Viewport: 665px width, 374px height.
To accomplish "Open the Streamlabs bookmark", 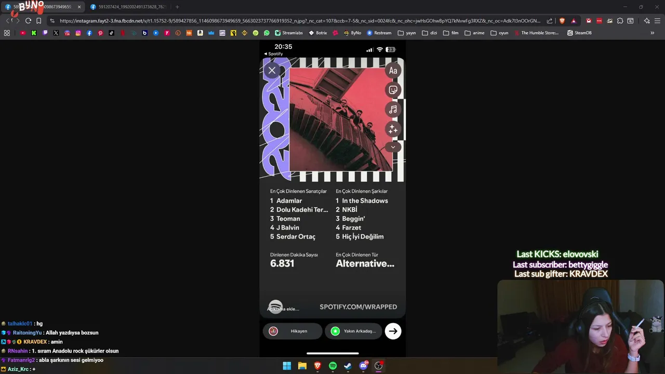I will tap(289, 33).
